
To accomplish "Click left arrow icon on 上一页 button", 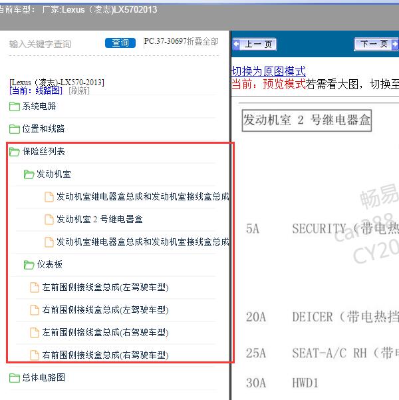I will pyautogui.click(x=236, y=44).
